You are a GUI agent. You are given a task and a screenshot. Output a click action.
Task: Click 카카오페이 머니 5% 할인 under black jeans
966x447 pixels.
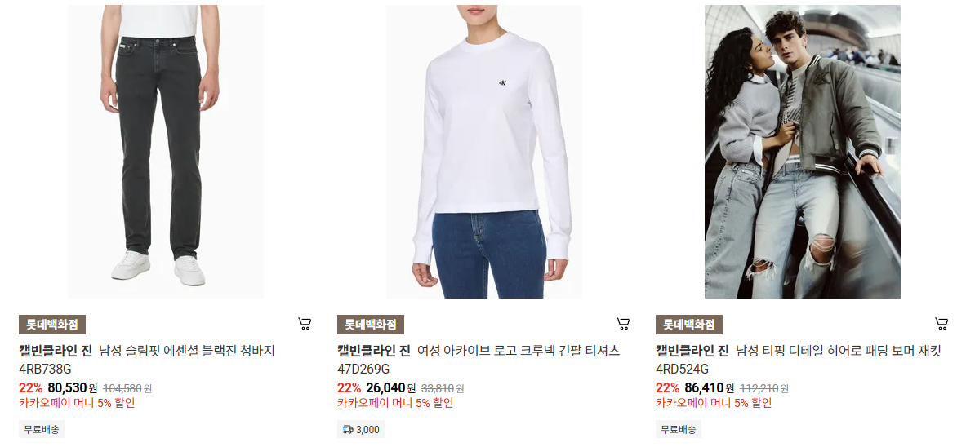(x=77, y=403)
